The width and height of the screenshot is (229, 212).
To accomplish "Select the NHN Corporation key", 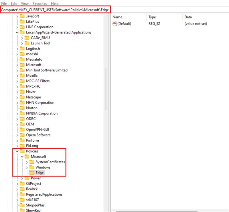I will coord(40,102).
